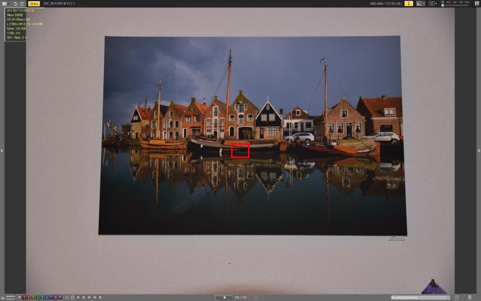
Task: Click the grid overlay icon in top toolbar
Action: 431,4
